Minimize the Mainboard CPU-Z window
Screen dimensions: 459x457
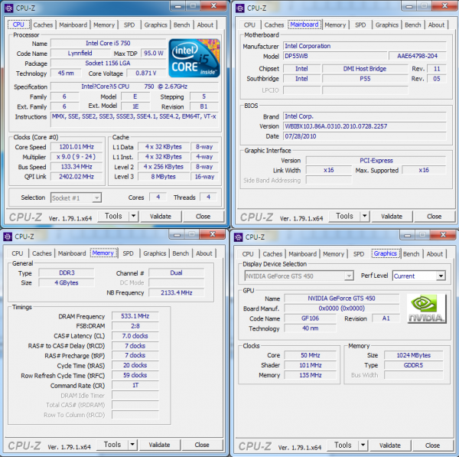(x=409, y=6)
